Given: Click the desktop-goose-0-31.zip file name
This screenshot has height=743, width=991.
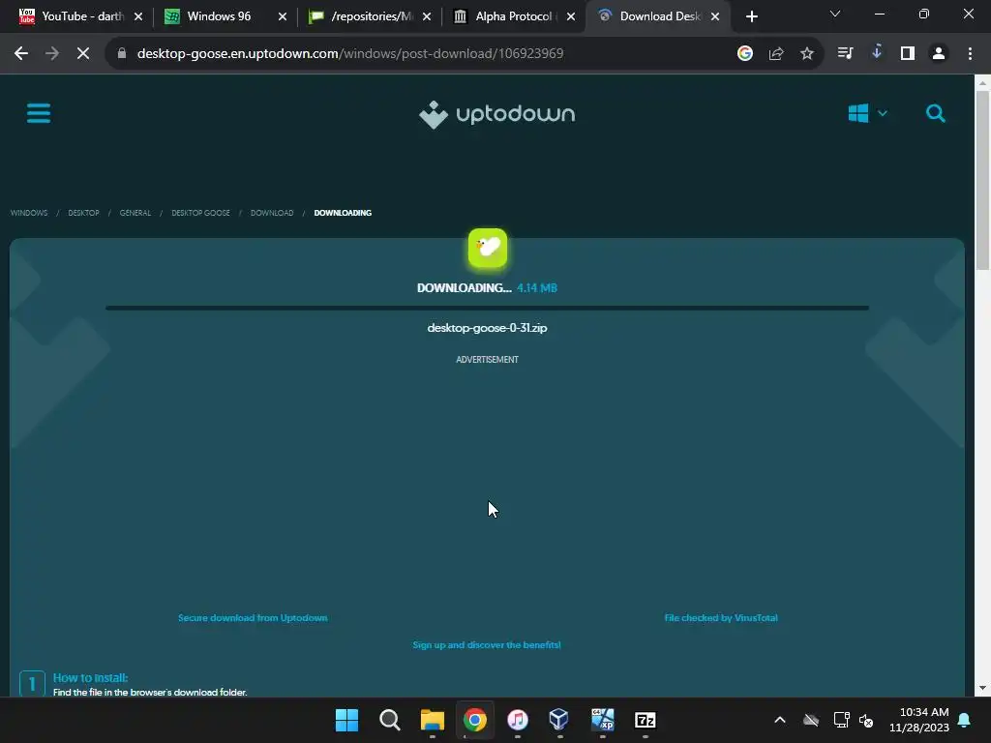Looking at the screenshot, I should 488,328.
